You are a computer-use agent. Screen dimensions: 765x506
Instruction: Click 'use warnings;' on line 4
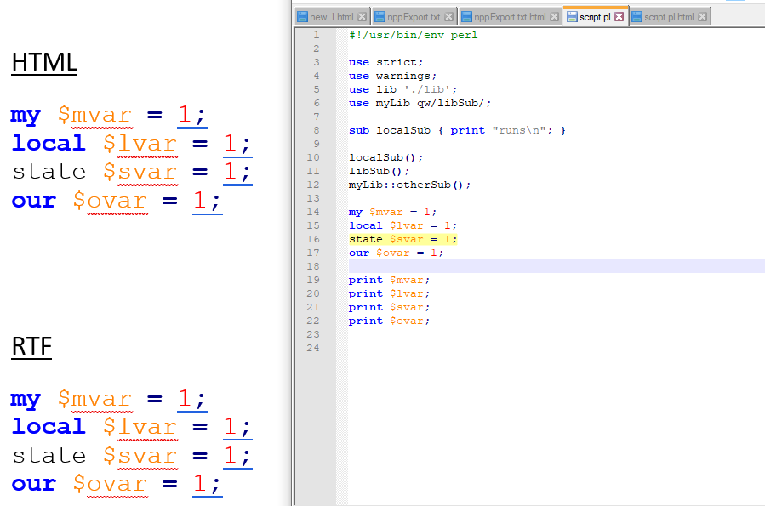point(393,76)
